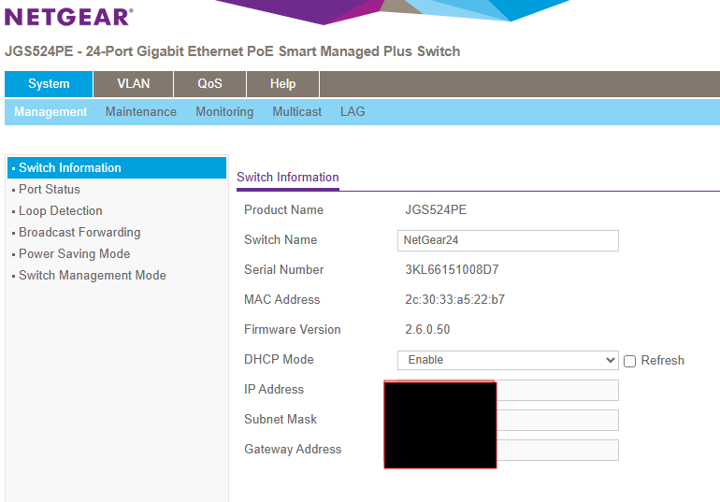Open the System tab
Image resolution: width=720 pixels, height=502 pixels.
click(49, 84)
